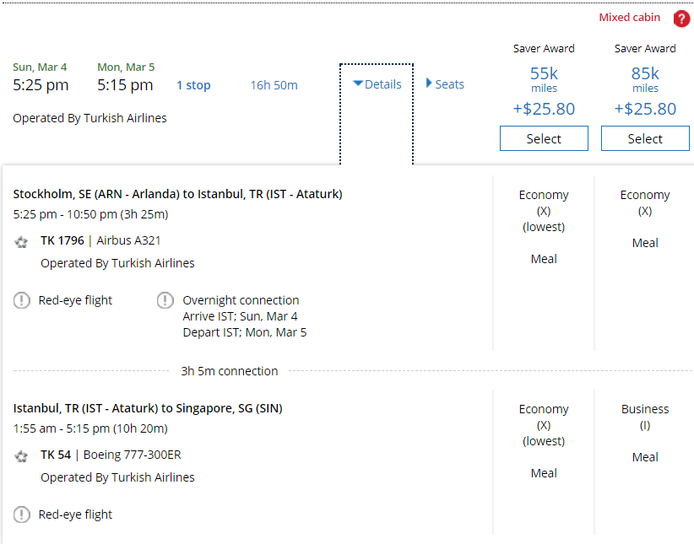Collapse the flight Details section
This screenshot has width=694, height=544.
click(377, 84)
